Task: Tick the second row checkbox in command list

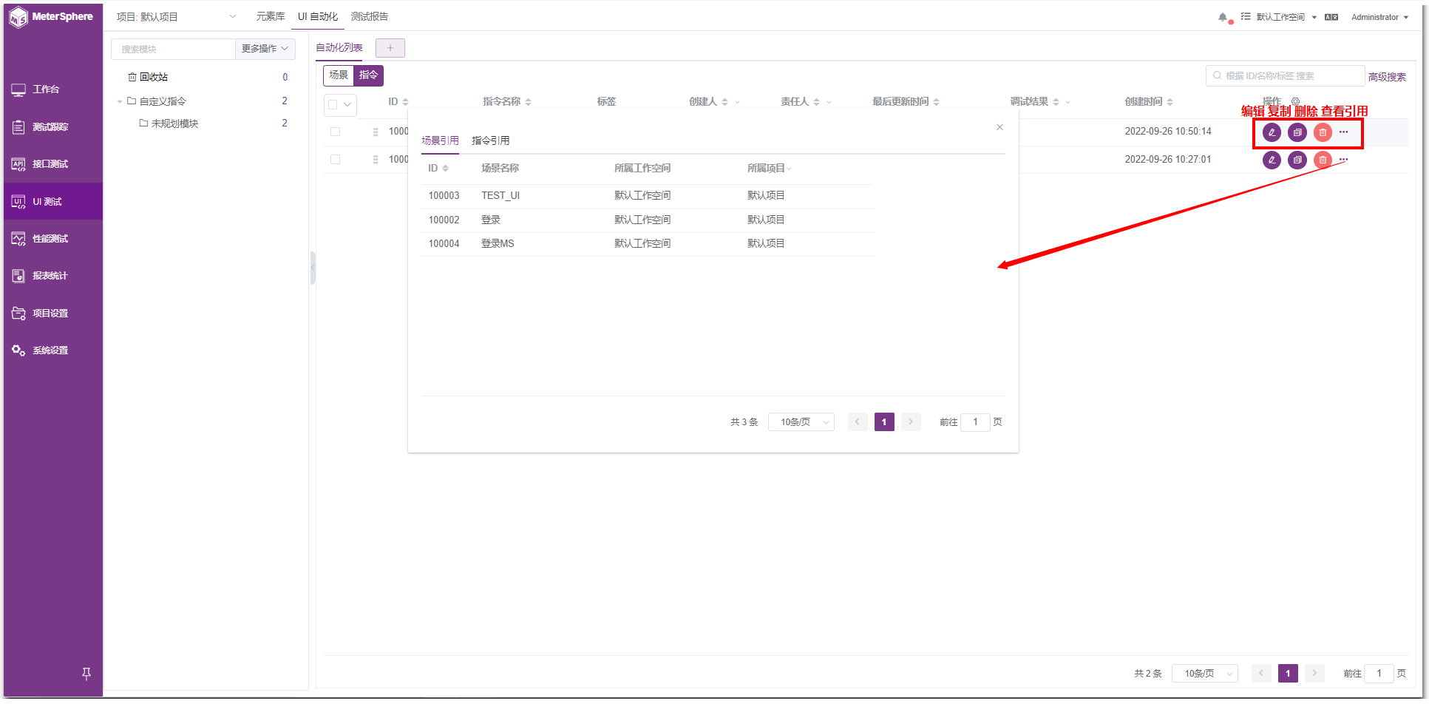Action: pyautogui.click(x=335, y=160)
